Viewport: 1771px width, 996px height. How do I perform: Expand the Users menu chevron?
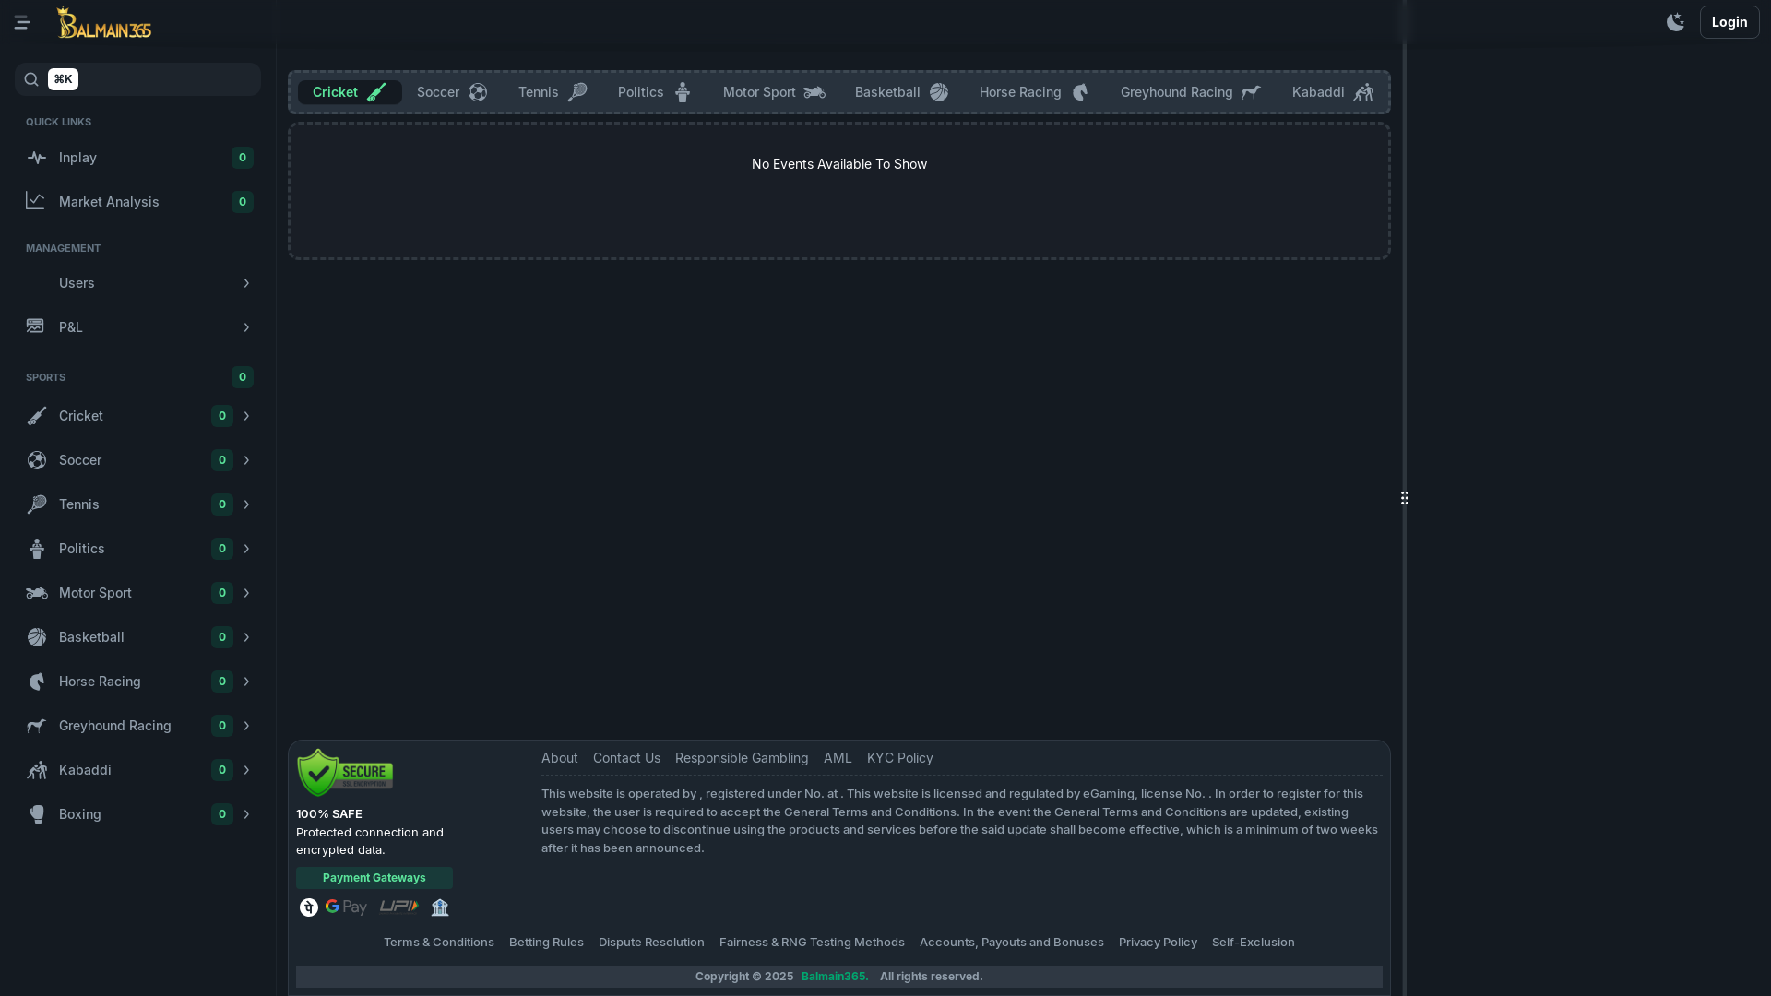pos(246,283)
